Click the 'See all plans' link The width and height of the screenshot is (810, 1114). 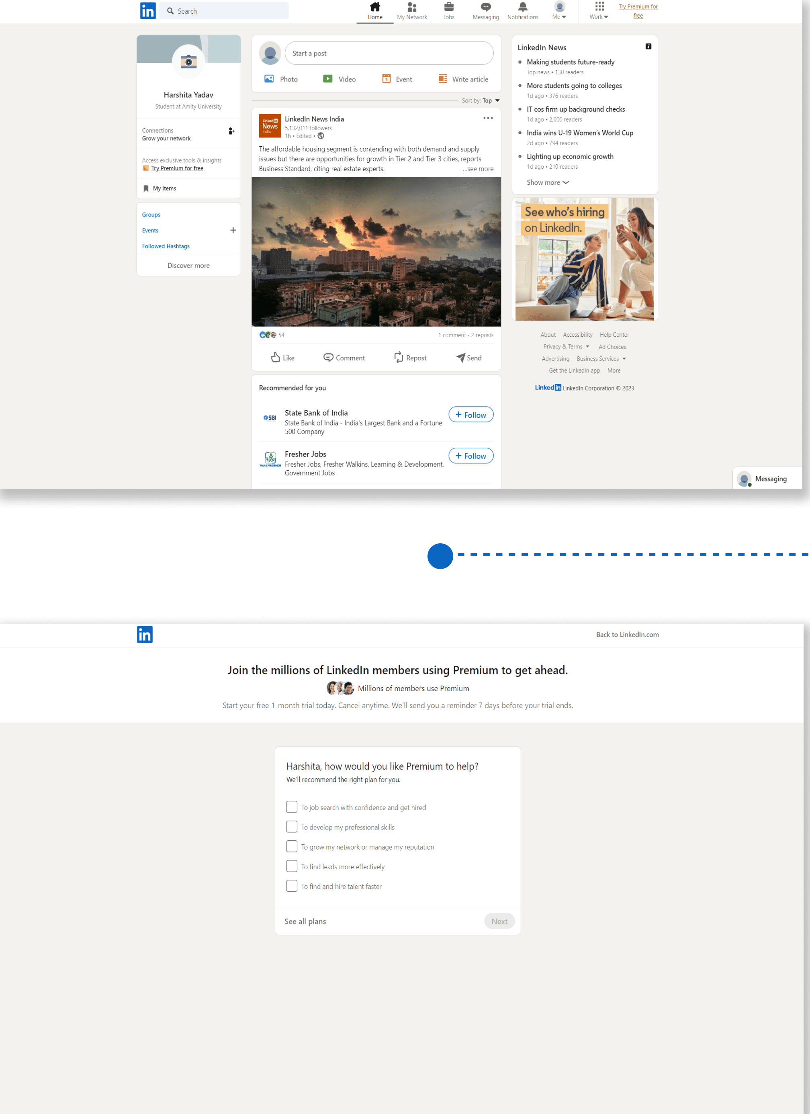coord(305,921)
